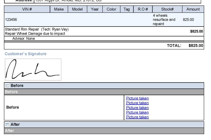Open the second Picture taken link
This screenshot has height=140, width=211.
tap(137, 103)
